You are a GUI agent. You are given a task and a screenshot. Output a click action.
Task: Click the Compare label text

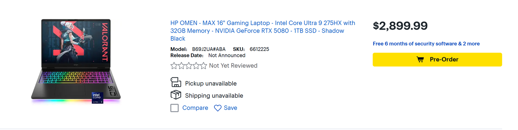[195, 108]
